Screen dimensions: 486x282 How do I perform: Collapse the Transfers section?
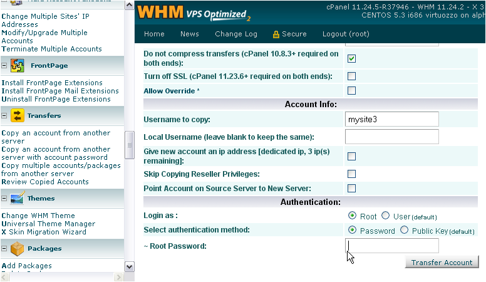4,115
